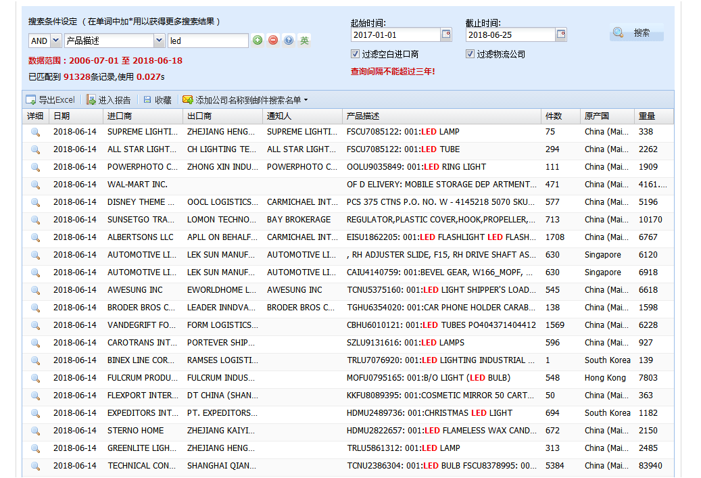Show details for the DISNEY THEME row

(35, 202)
